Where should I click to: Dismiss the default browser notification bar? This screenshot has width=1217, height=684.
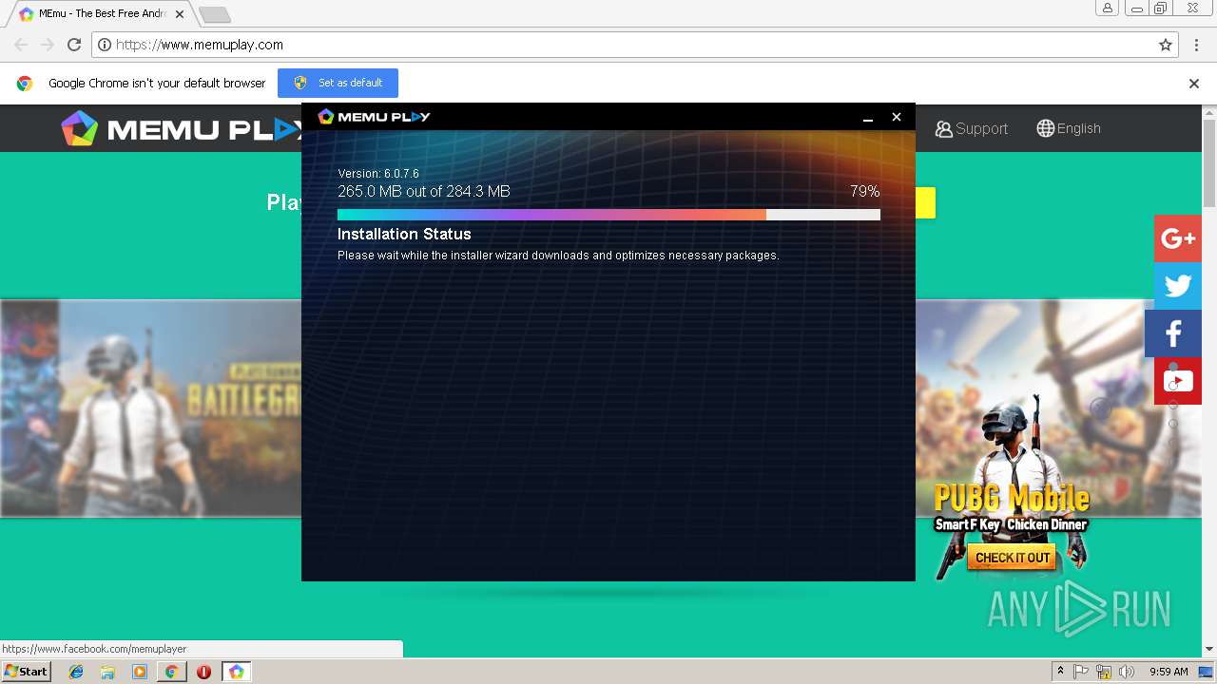point(1194,83)
